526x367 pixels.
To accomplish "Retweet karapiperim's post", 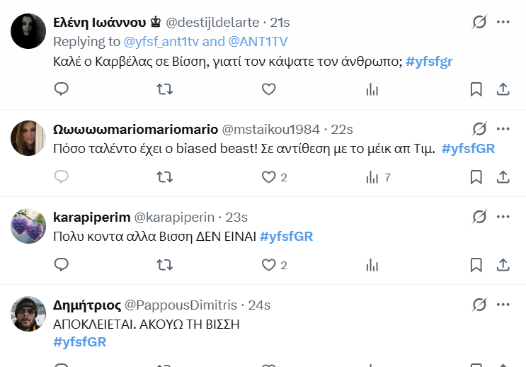I will click(x=164, y=265).
